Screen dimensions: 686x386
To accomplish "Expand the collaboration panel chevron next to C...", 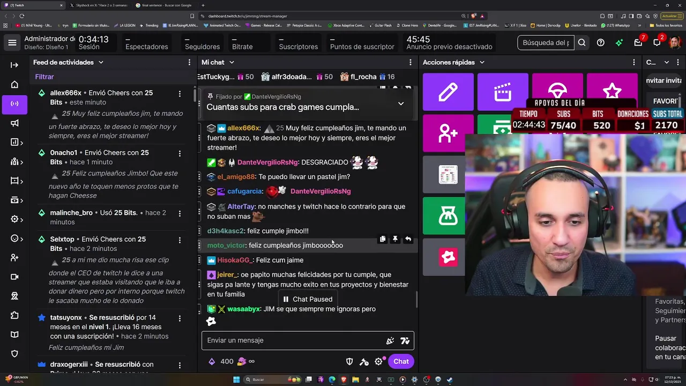I will pyautogui.click(x=667, y=63).
